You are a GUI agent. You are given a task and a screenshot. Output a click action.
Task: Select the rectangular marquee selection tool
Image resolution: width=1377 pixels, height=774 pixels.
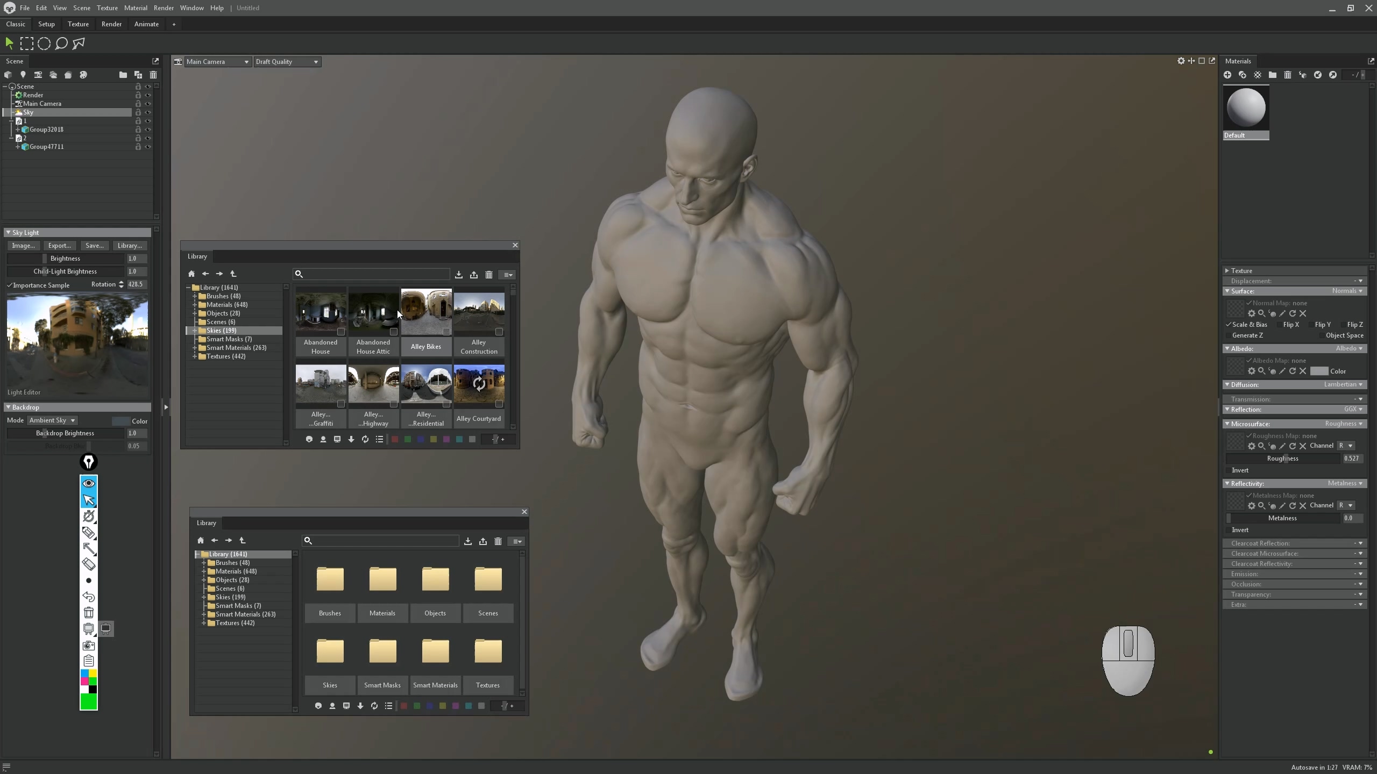click(26, 44)
